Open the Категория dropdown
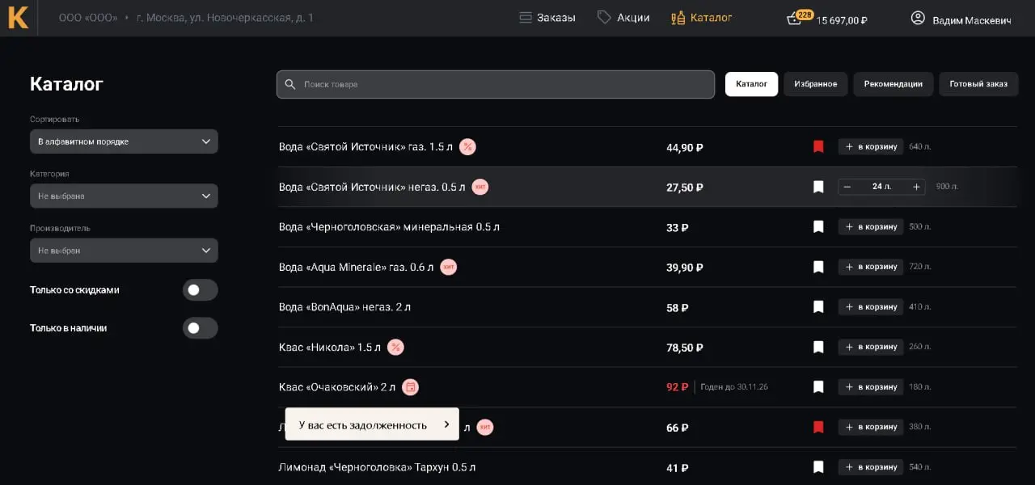This screenshot has height=485, width=1035. coord(124,196)
